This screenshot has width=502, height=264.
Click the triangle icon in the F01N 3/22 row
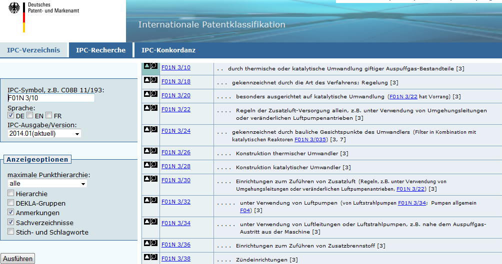pyautogui.click(x=147, y=108)
